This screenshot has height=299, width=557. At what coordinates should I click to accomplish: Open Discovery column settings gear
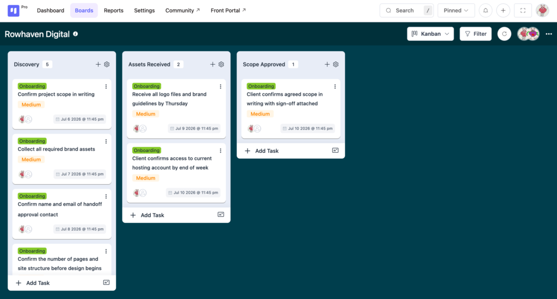click(x=107, y=64)
